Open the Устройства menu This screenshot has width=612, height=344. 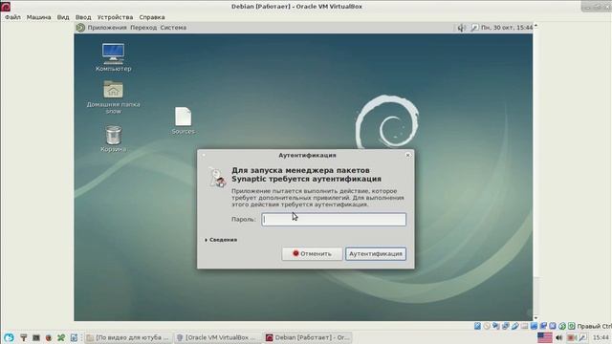tap(115, 17)
